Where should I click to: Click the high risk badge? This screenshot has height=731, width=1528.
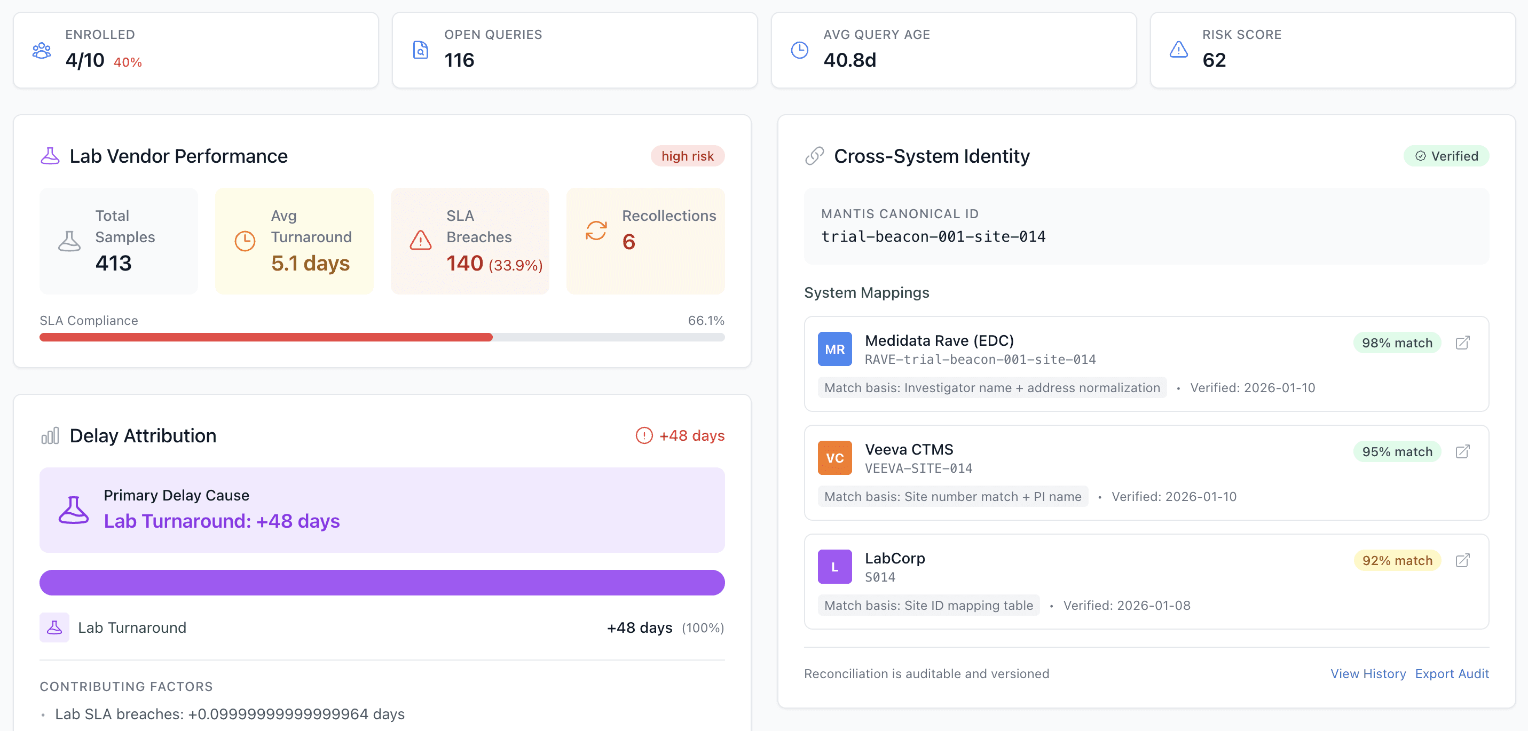[x=687, y=156]
